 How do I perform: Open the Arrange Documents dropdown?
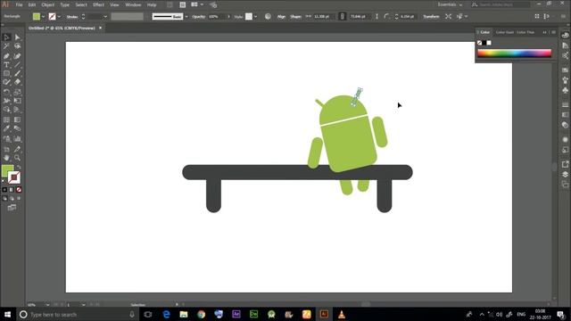(x=197, y=4)
